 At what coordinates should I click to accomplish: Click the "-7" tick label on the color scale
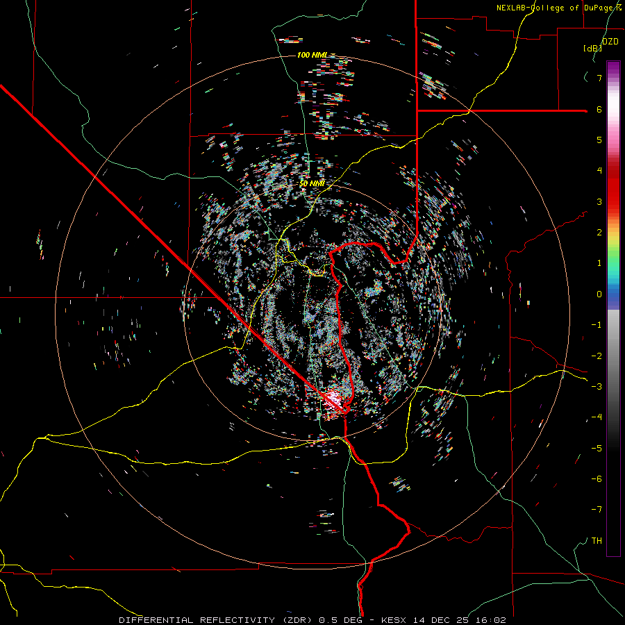pos(597,510)
